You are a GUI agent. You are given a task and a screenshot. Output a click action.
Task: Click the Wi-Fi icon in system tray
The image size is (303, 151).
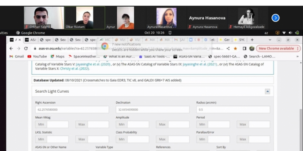pos(284,33)
